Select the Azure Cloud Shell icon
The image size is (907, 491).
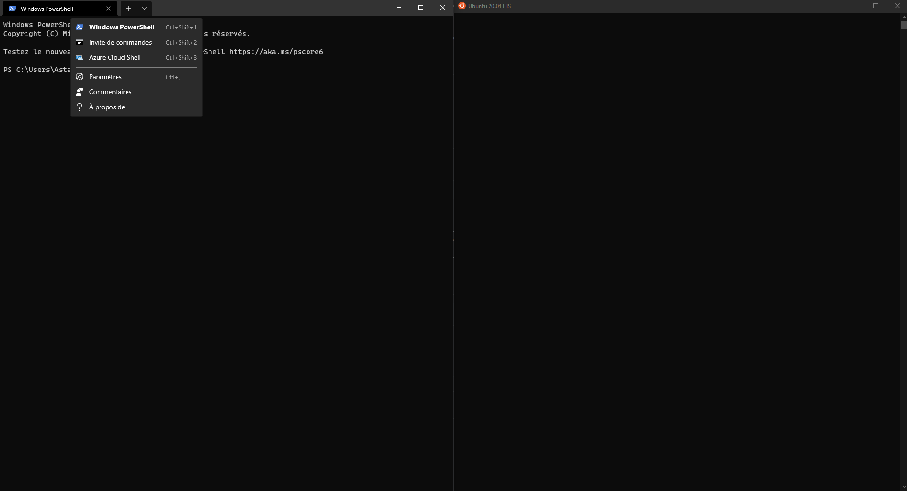click(80, 57)
